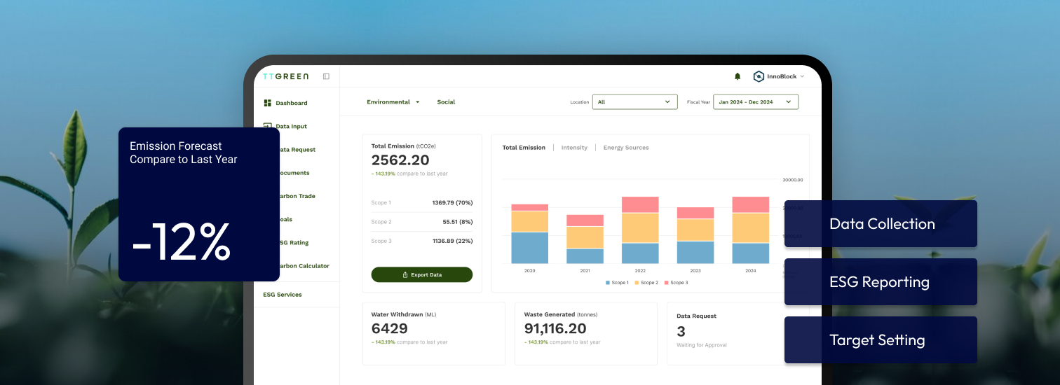1060x385 pixels.
Task: Switch chart to the Intensity tab
Action: pyautogui.click(x=574, y=148)
